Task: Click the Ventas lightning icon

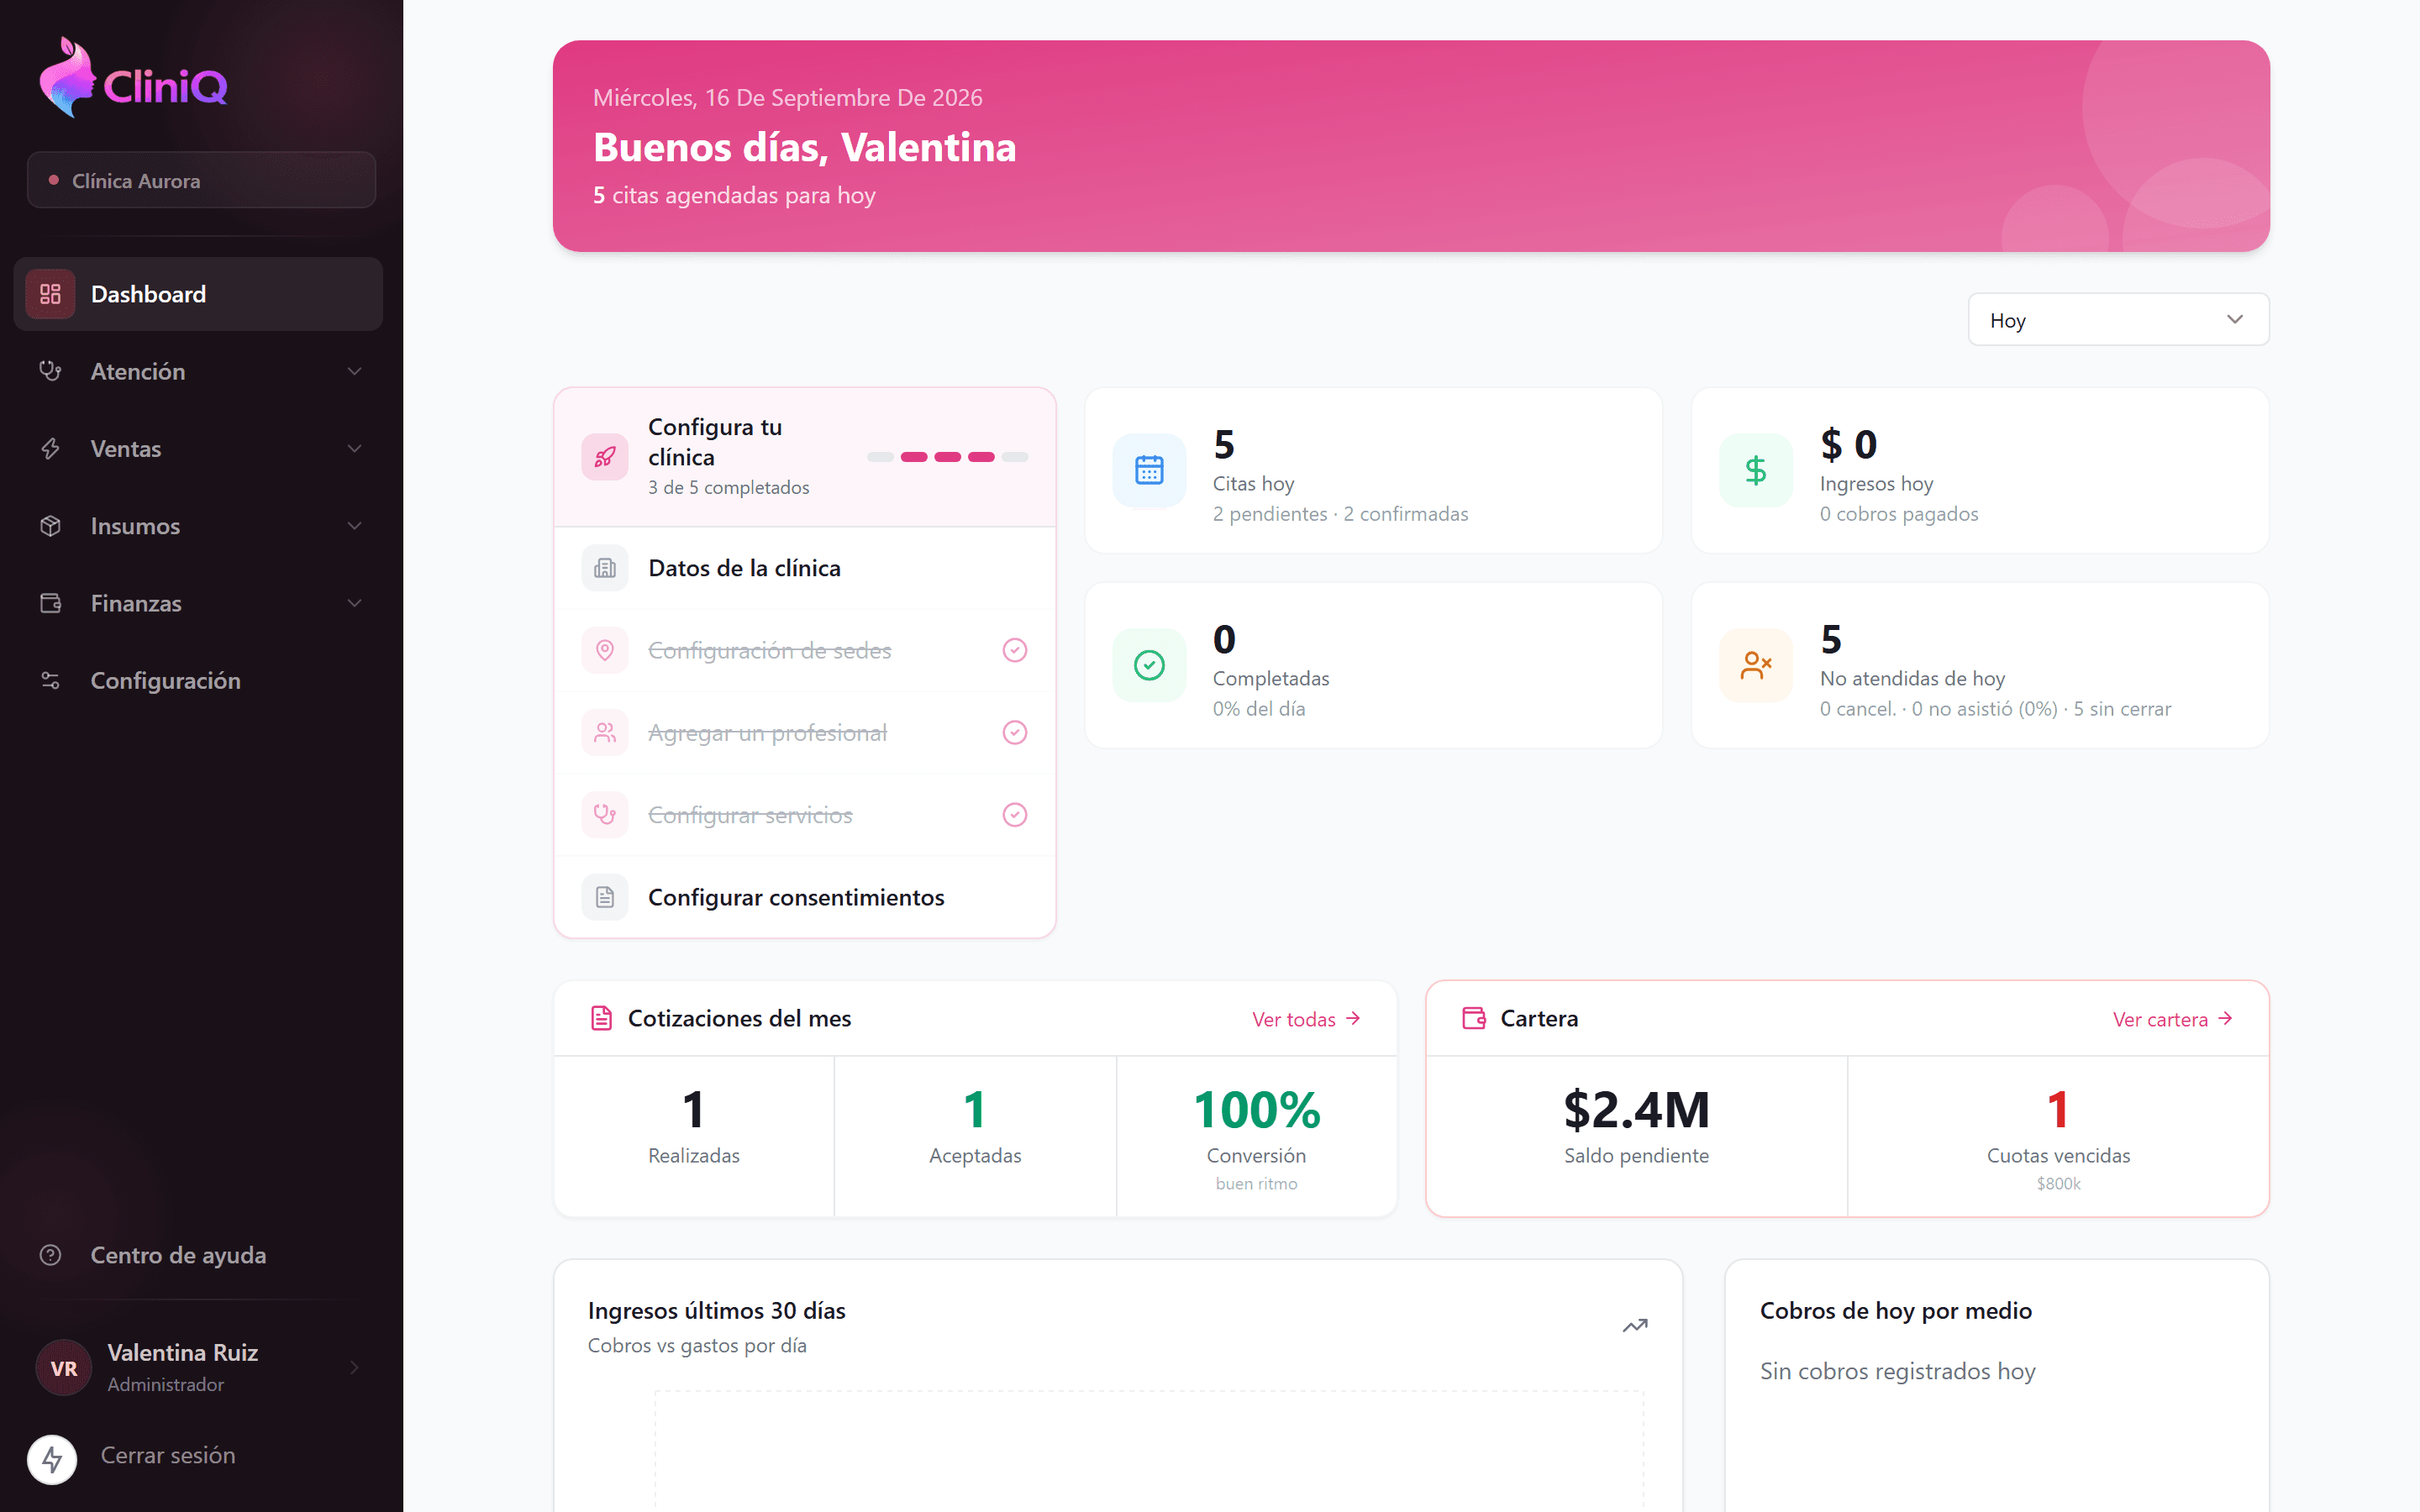Action: (x=50, y=449)
